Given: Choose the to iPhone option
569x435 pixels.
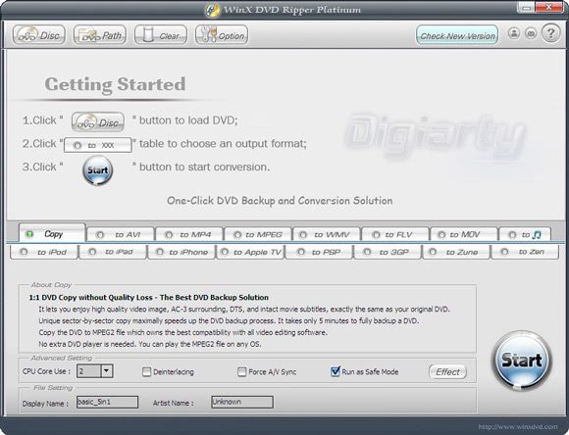Looking at the screenshot, I should point(181,252).
